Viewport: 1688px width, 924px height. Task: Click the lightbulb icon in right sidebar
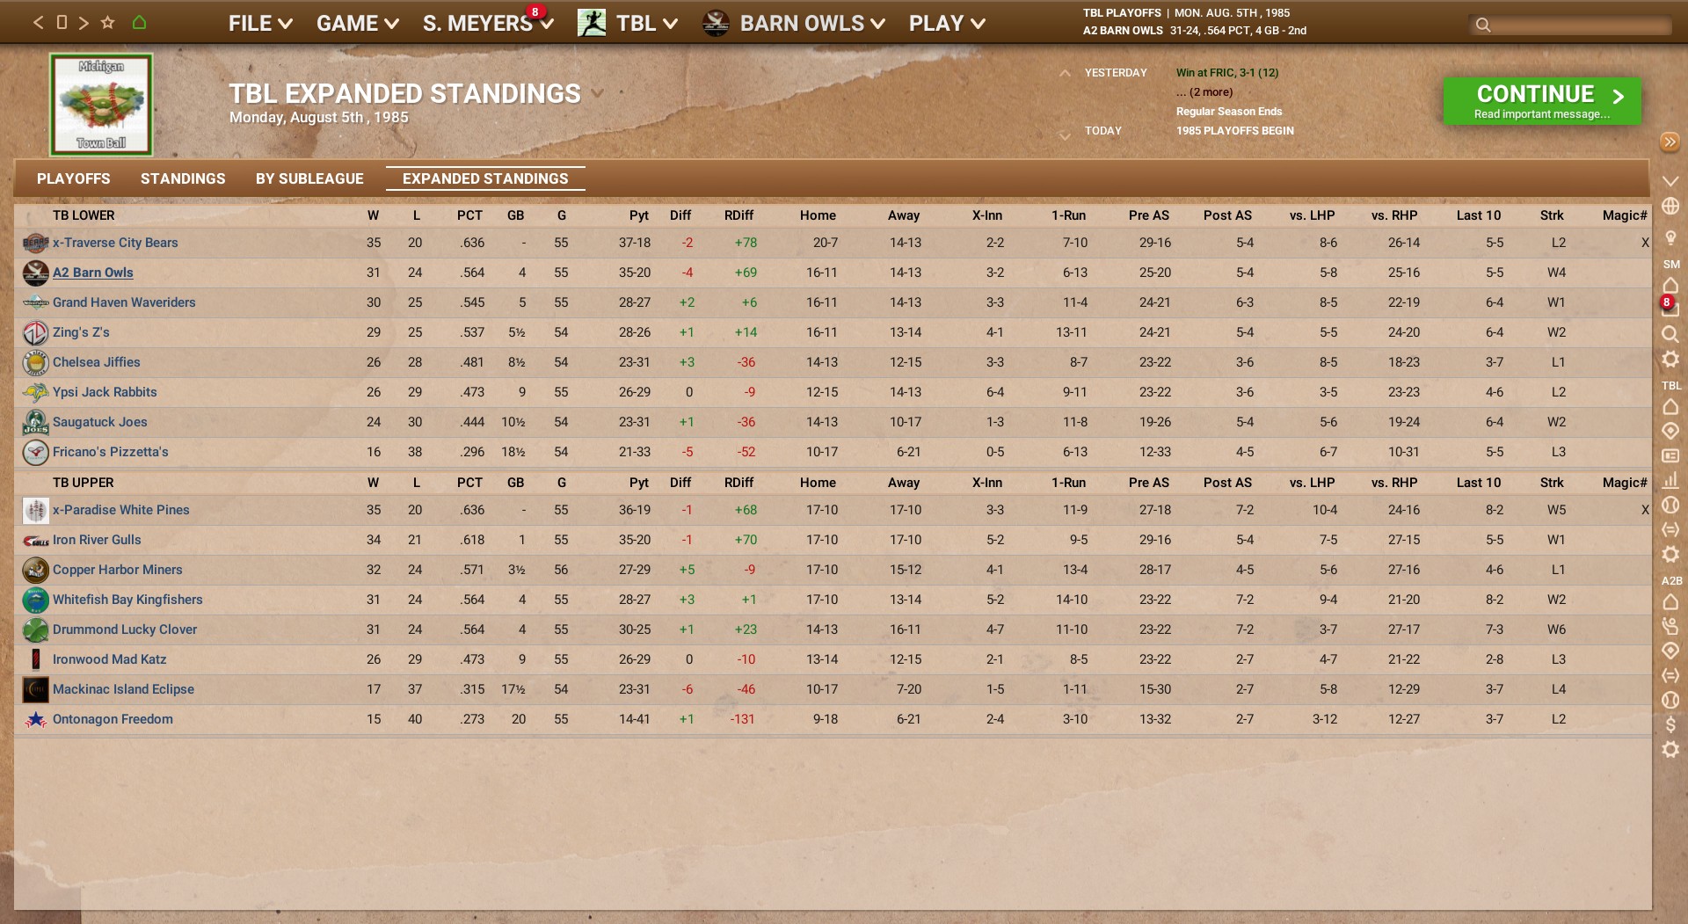tap(1670, 238)
